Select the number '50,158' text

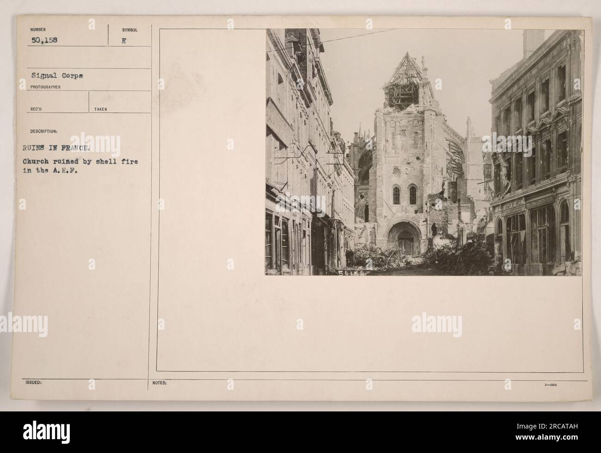pos(44,40)
